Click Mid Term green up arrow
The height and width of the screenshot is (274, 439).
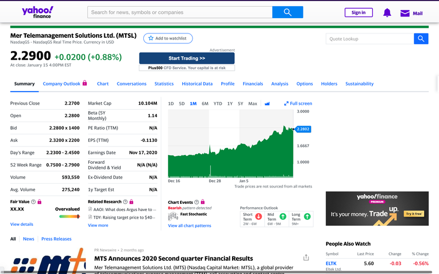(x=283, y=216)
